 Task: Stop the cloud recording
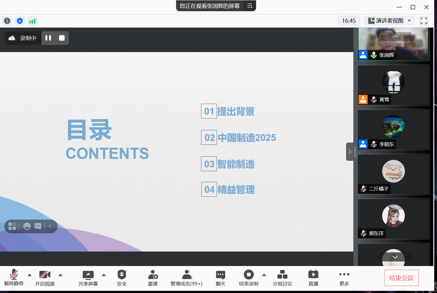click(x=62, y=38)
